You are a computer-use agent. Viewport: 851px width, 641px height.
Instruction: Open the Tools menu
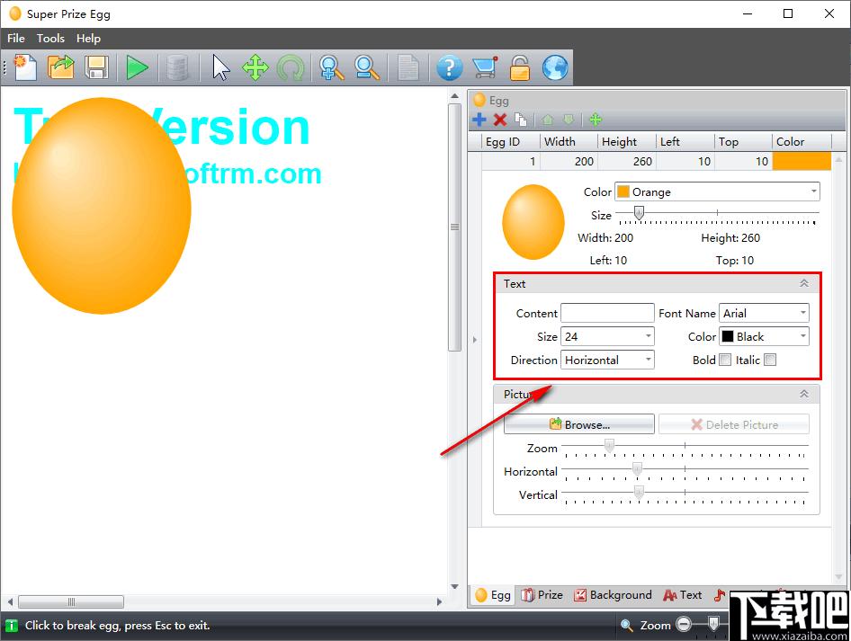coord(50,39)
